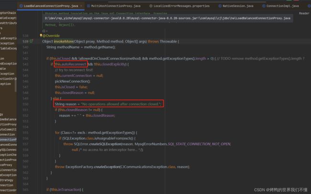This screenshot has width=311, height=194.
Task: Click line number 550 in the gutter
Action: pyautogui.click(x=25, y=104)
